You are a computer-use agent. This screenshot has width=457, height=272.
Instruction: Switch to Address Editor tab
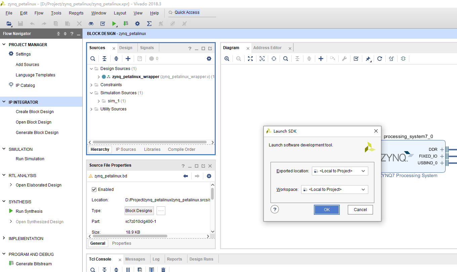click(267, 48)
